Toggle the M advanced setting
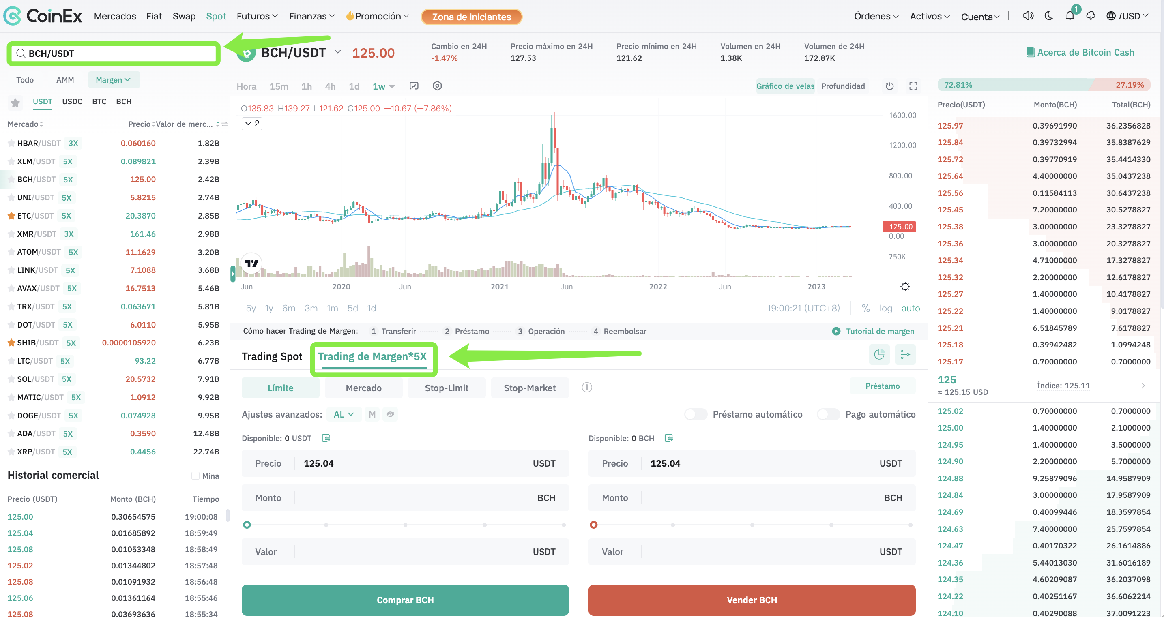The height and width of the screenshot is (617, 1164). point(372,414)
